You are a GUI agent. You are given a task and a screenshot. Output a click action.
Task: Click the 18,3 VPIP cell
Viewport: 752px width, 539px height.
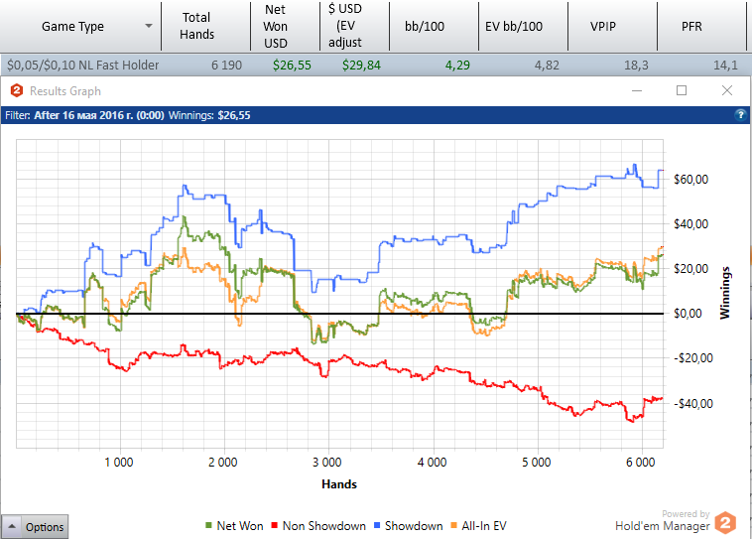click(x=636, y=65)
